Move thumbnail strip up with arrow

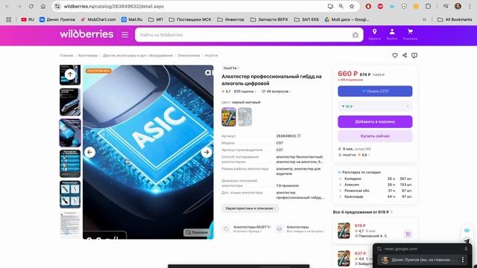[x=70, y=74]
